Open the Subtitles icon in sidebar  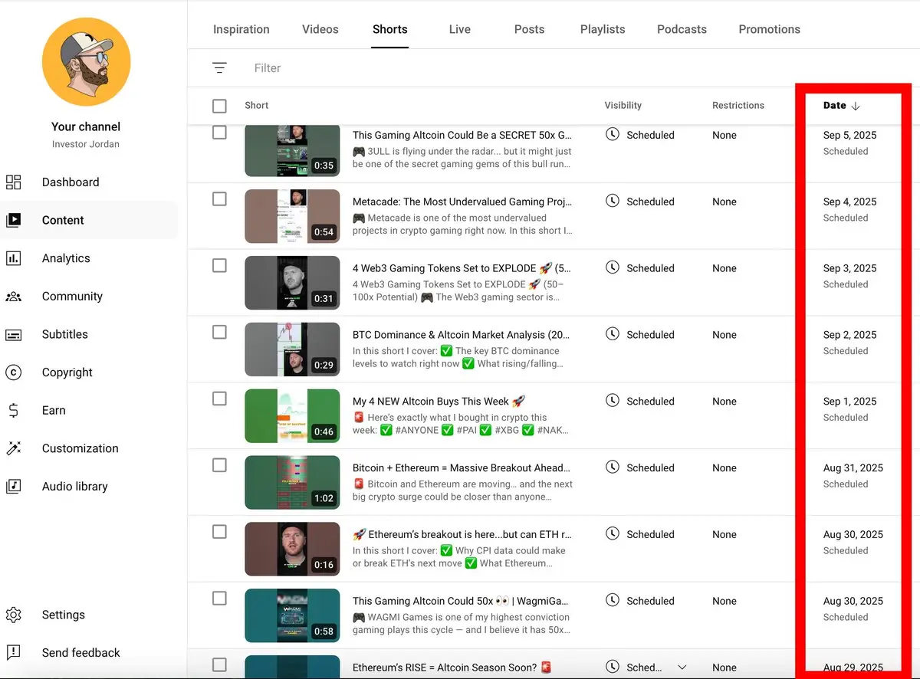[13, 335]
